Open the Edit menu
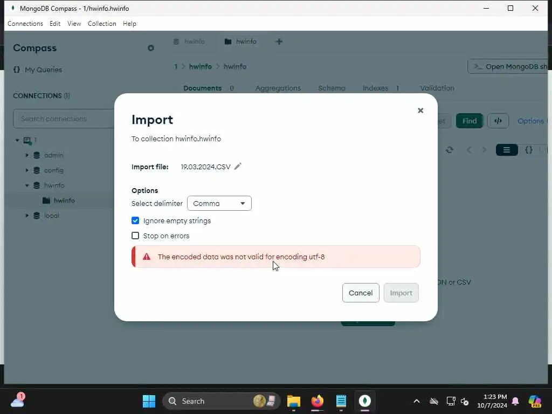The height and width of the screenshot is (414, 552). pos(55,24)
